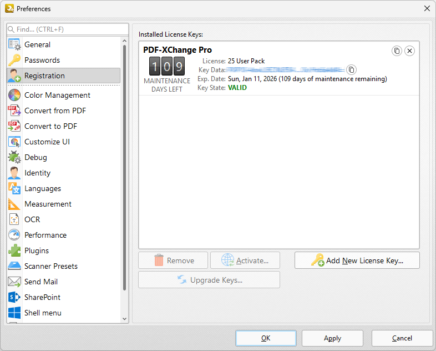Click the Remove license button
The image size is (436, 351).
[173, 260]
